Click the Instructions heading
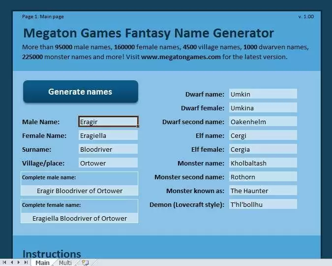 click(x=52, y=254)
